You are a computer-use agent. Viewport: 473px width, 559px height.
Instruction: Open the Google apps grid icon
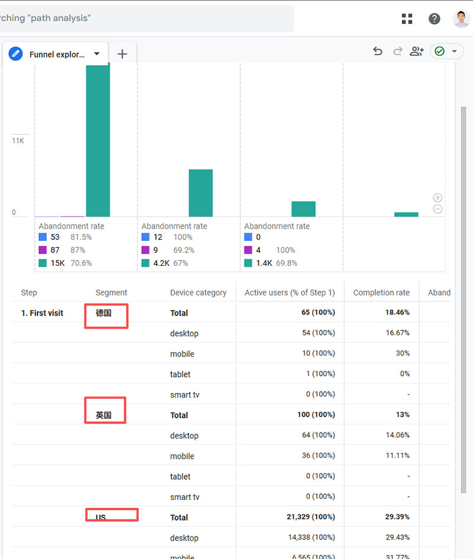(x=407, y=19)
